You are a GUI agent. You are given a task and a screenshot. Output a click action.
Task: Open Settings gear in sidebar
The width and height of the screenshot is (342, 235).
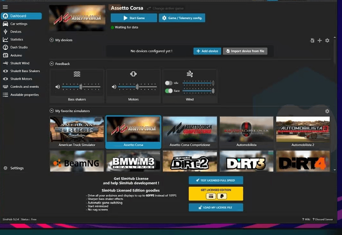coord(5,168)
